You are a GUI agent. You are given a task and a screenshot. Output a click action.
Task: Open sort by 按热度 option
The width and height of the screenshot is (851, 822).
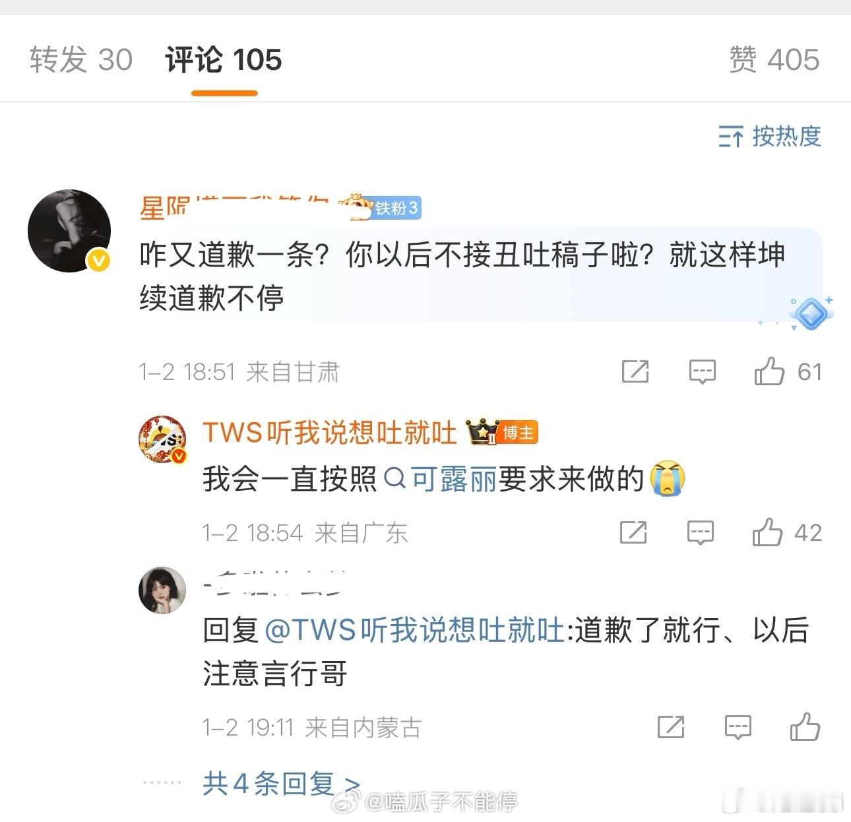tap(770, 136)
